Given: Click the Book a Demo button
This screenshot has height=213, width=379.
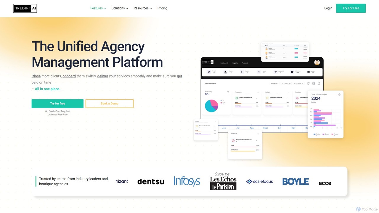Looking at the screenshot, I should point(110,104).
